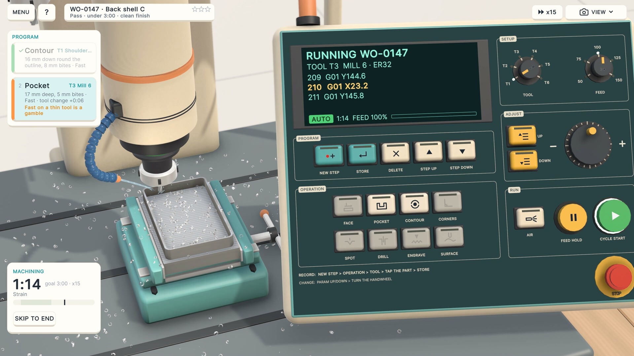Expand the VIEW camera dropdown

pyautogui.click(x=596, y=12)
